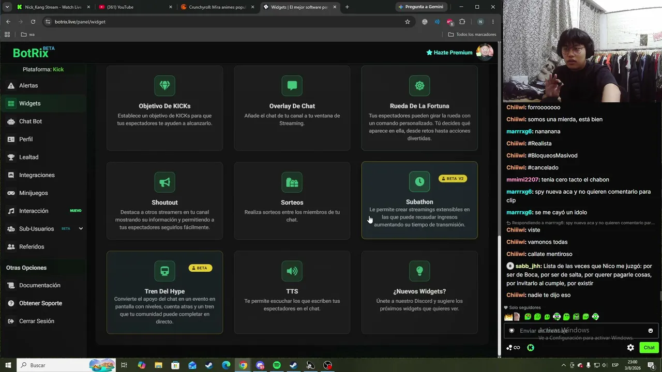Open File Explorer from the taskbar
Viewport: 662px width, 372px height.
[158, 365]
